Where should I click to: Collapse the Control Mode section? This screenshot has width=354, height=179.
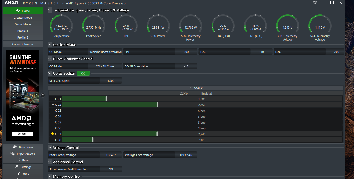(50, 44)
